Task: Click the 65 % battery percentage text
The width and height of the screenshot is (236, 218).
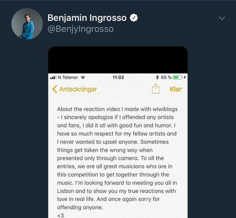Action: click(x=166, y=77)
